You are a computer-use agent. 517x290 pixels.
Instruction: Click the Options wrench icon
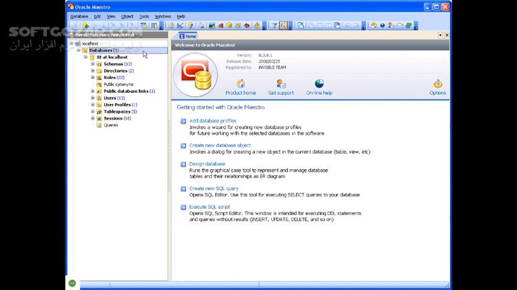coord(438,84)
